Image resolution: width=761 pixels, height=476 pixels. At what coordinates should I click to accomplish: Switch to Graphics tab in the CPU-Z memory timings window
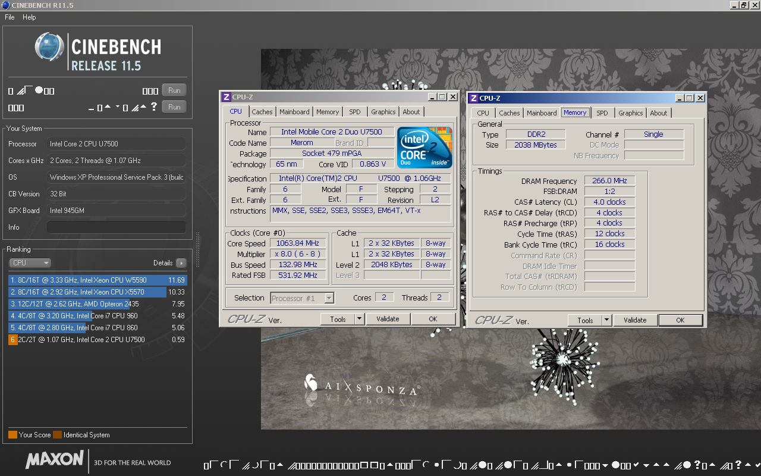pyautogui.click(x=631, y=113)
